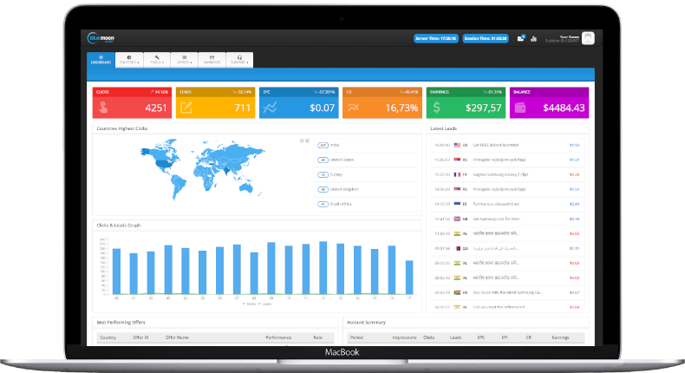Click the line chart icon on EPC card

271,108
